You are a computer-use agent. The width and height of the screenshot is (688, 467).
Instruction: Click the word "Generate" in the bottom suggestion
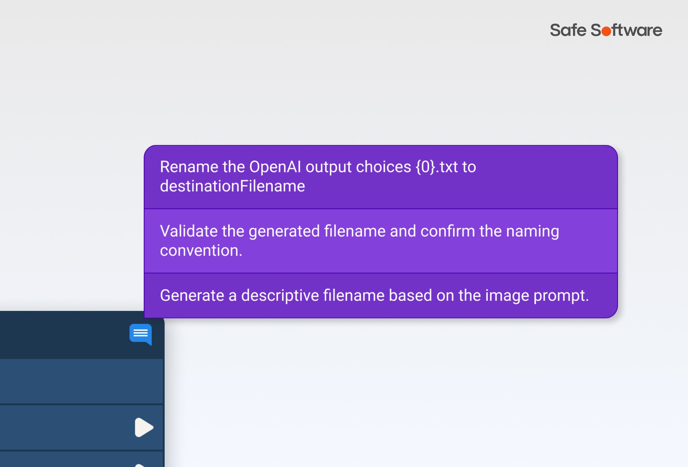tap(192, 296)
